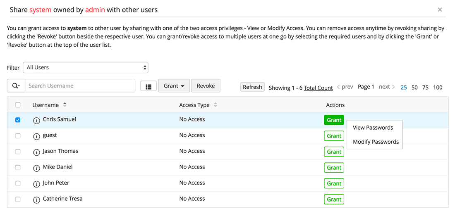Viewport: 455px width, 216px height.
Task: Click the Refresh button
Action: [x=252, y=87]
